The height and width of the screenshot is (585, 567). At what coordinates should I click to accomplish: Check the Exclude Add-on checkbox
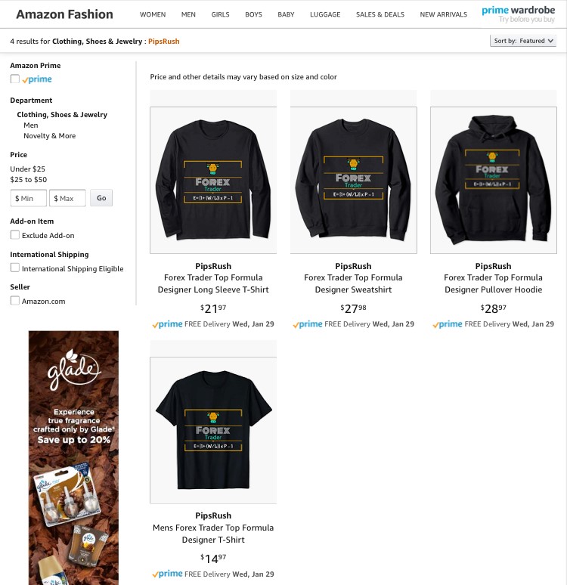15,234
